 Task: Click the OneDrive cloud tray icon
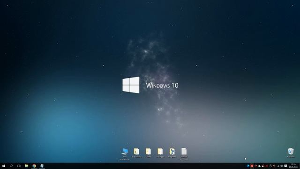pyautogui.click(x=259, y=166)
